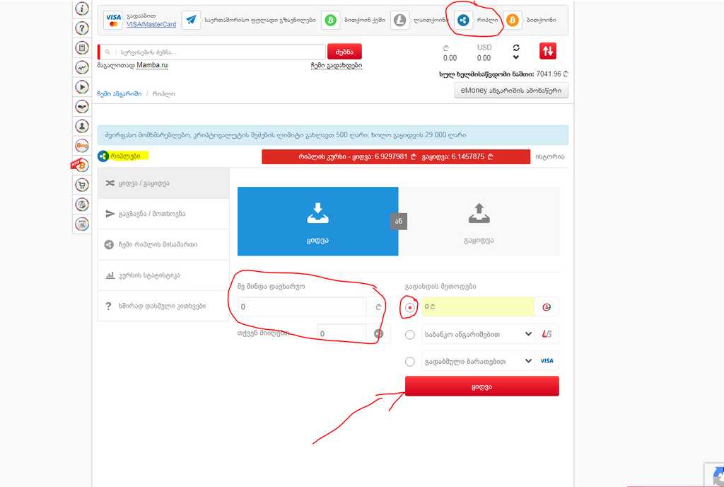Open the ჩემი რიპლის მისამართი side tab
Viewport: 724px width, 487px height.
coord(163,244)
